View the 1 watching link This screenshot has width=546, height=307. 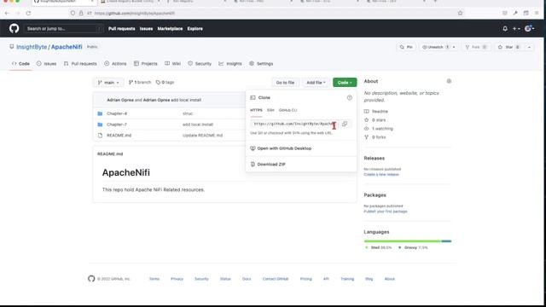[379, 129]
